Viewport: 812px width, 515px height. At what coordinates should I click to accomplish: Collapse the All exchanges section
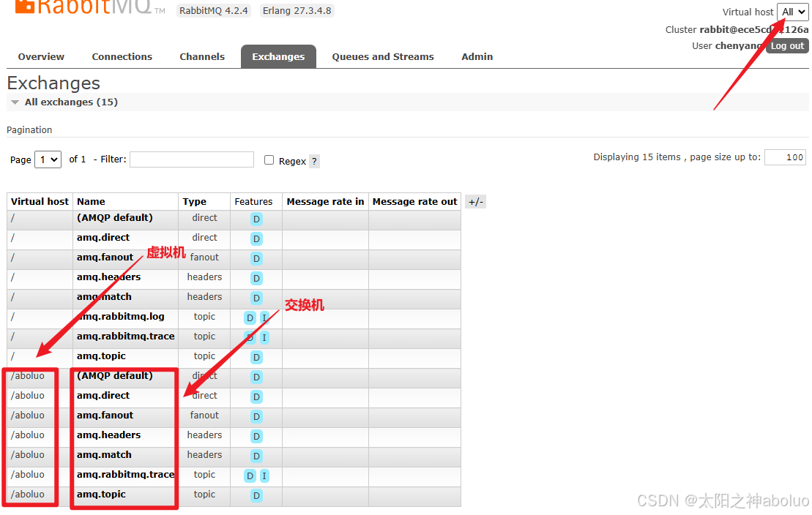(x=71, y=102)
